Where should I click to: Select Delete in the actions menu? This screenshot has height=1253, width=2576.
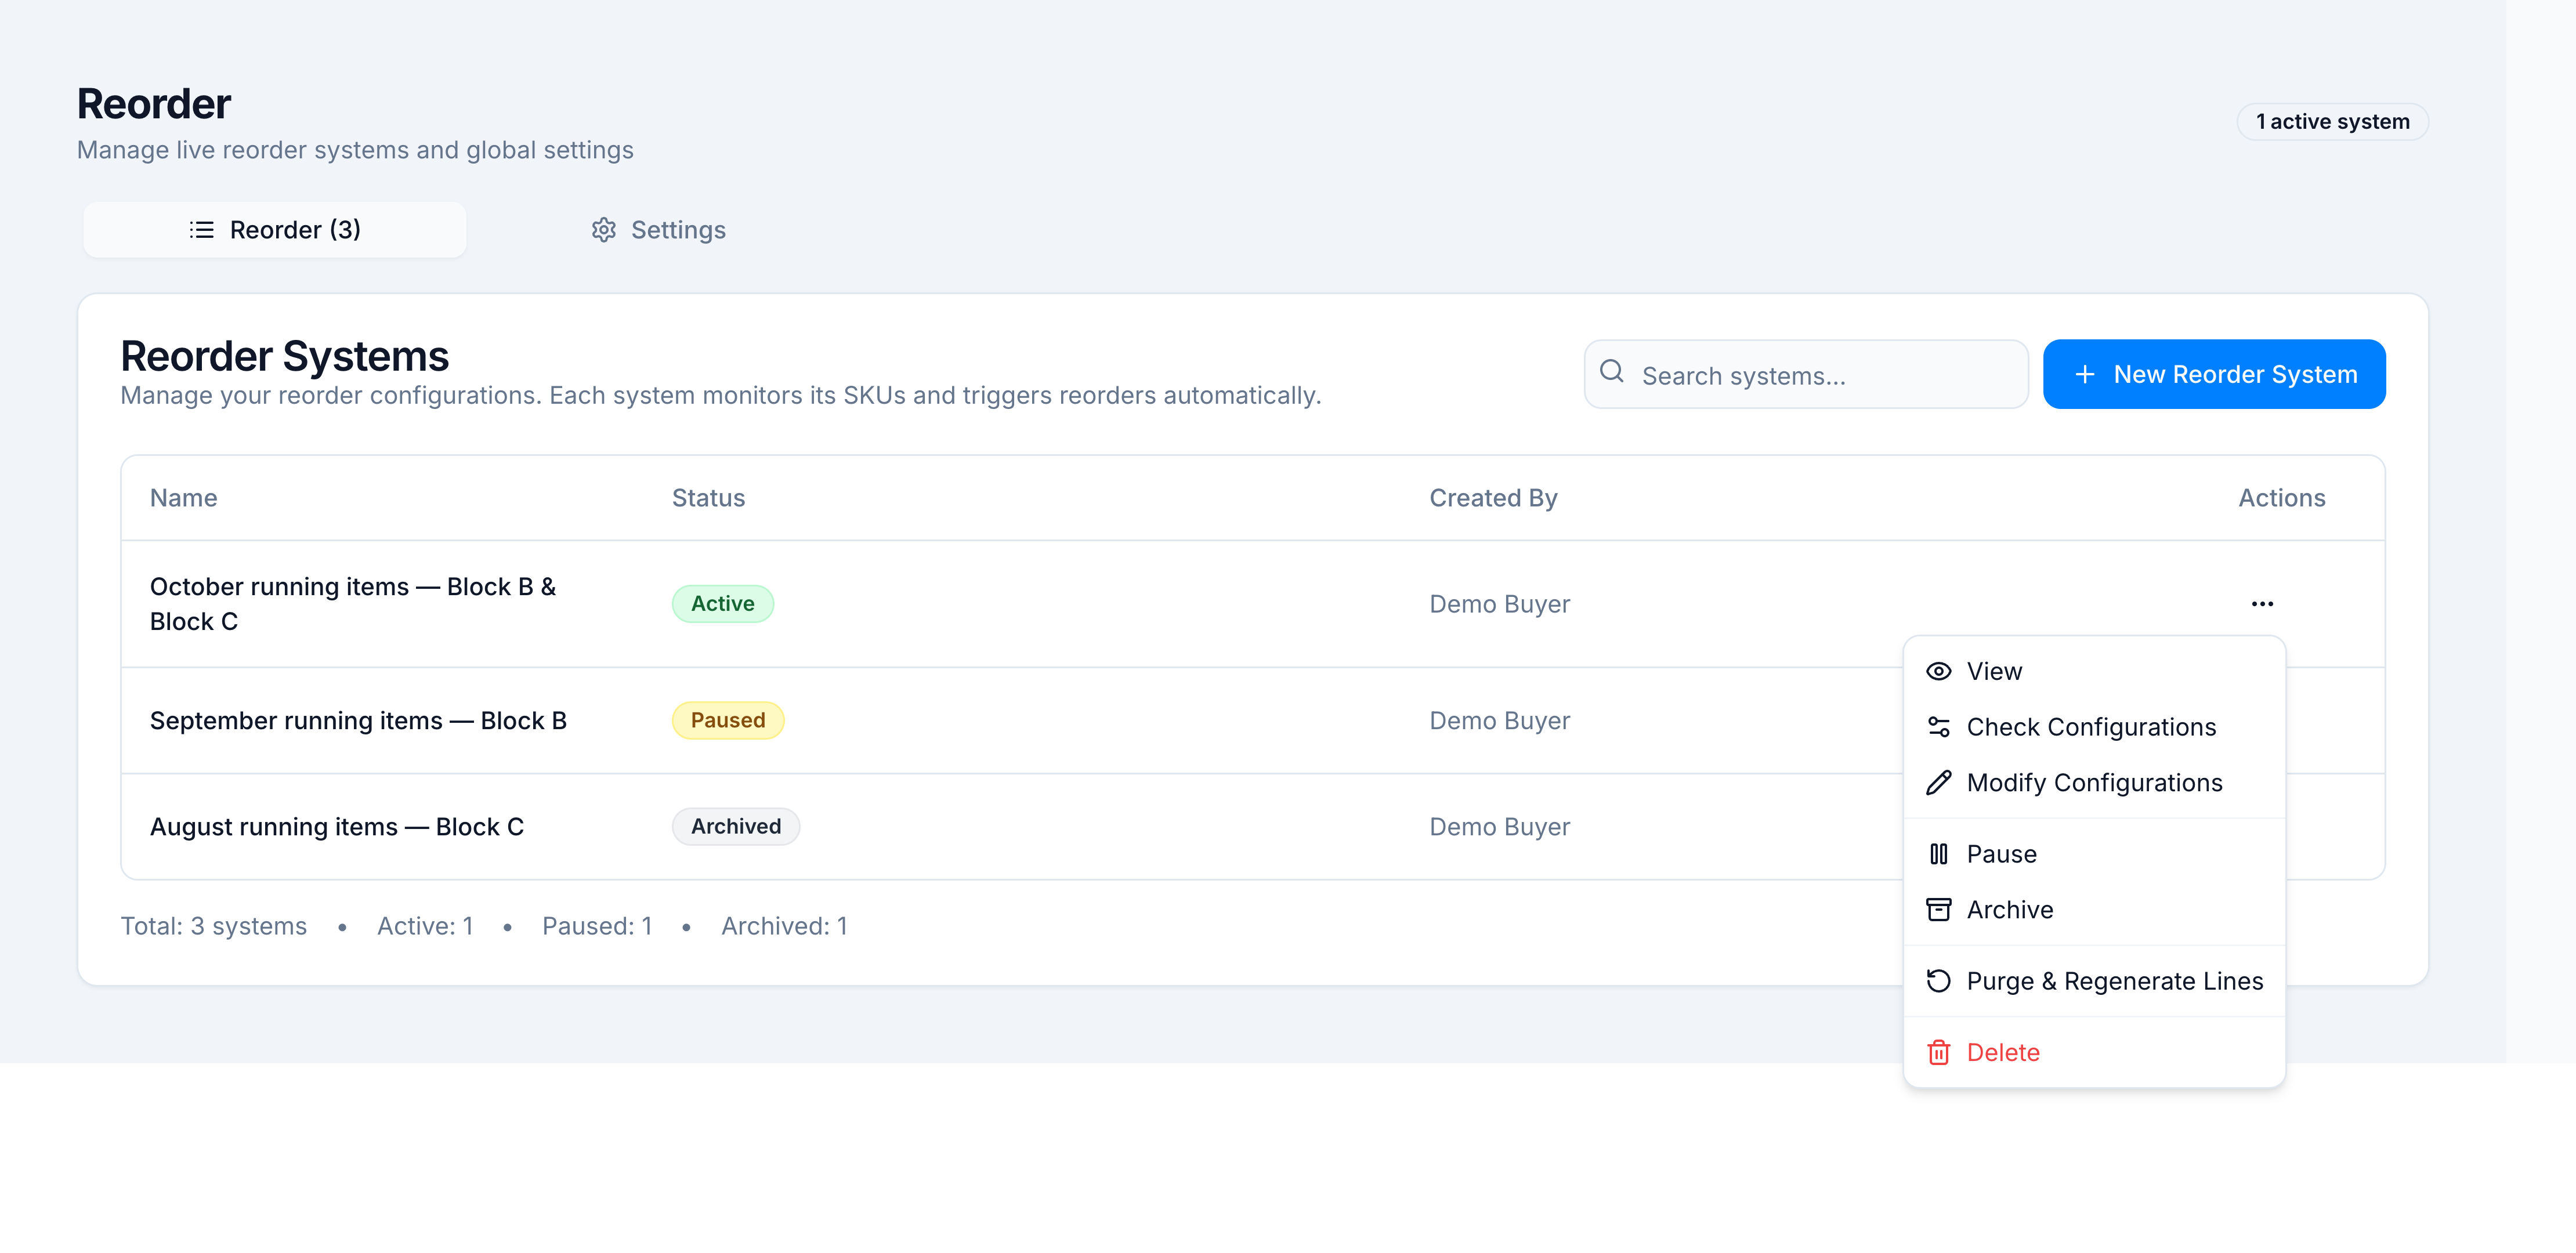[x=2093, y=1053]
